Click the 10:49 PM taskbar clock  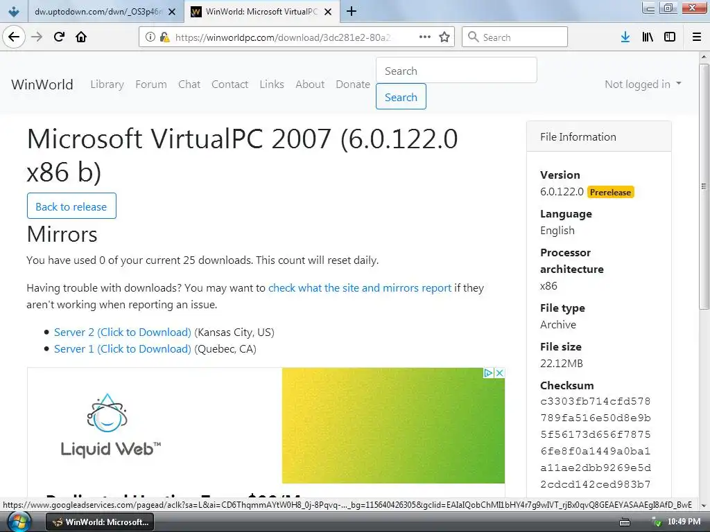684,522
